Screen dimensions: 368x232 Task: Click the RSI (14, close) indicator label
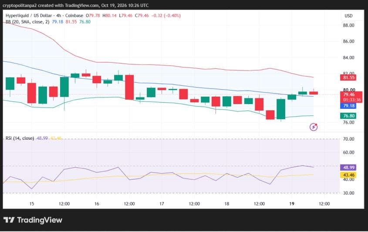tap(20, 138)
